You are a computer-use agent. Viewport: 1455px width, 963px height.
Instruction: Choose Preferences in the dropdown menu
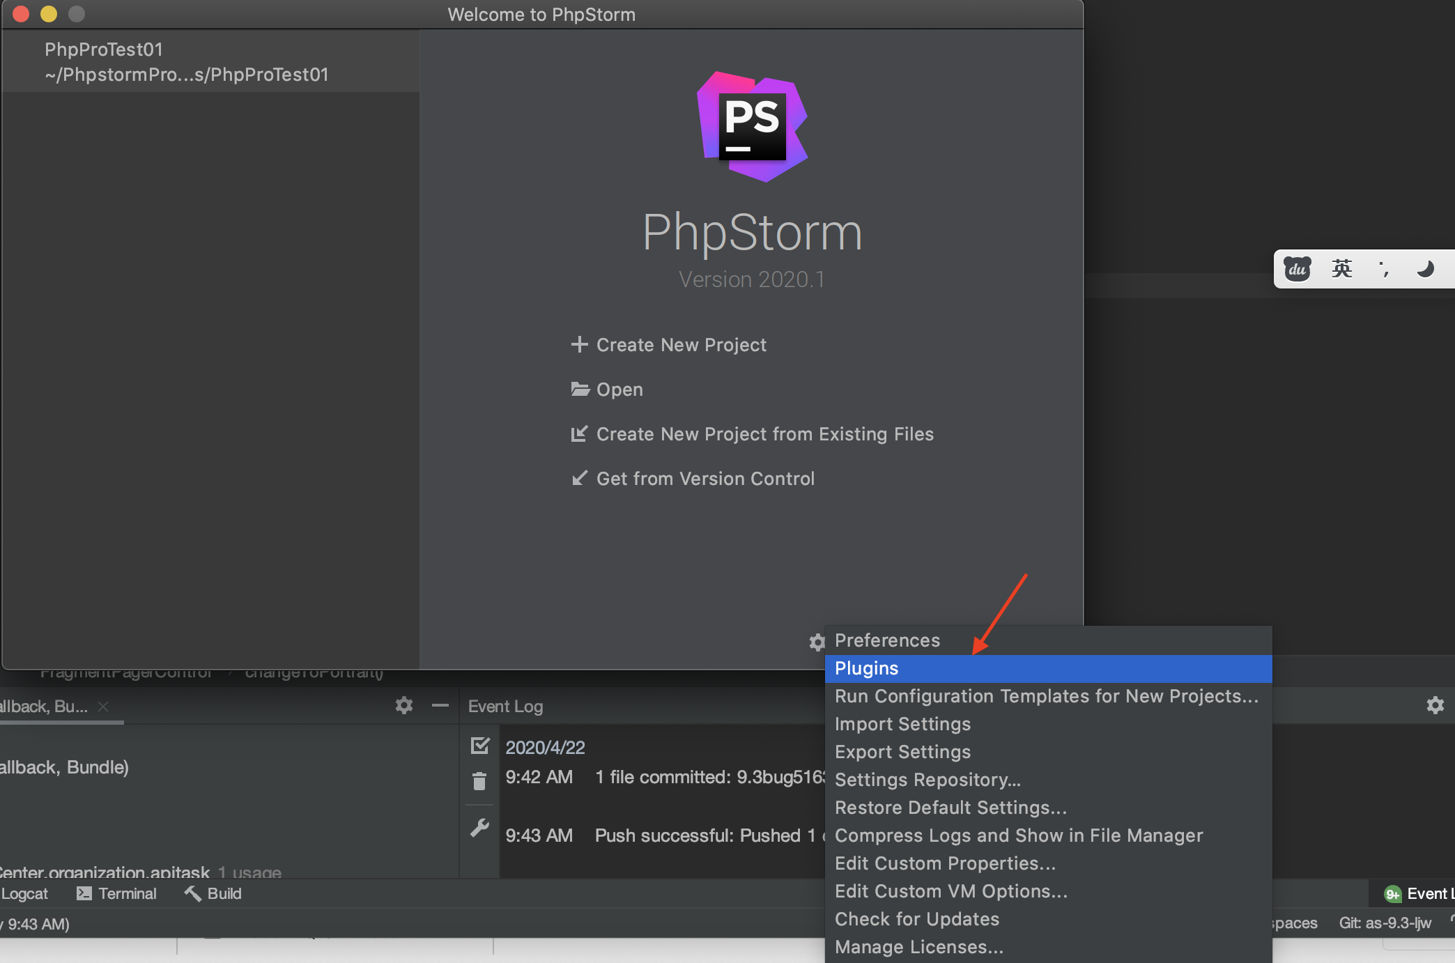[x=887, y=640]
